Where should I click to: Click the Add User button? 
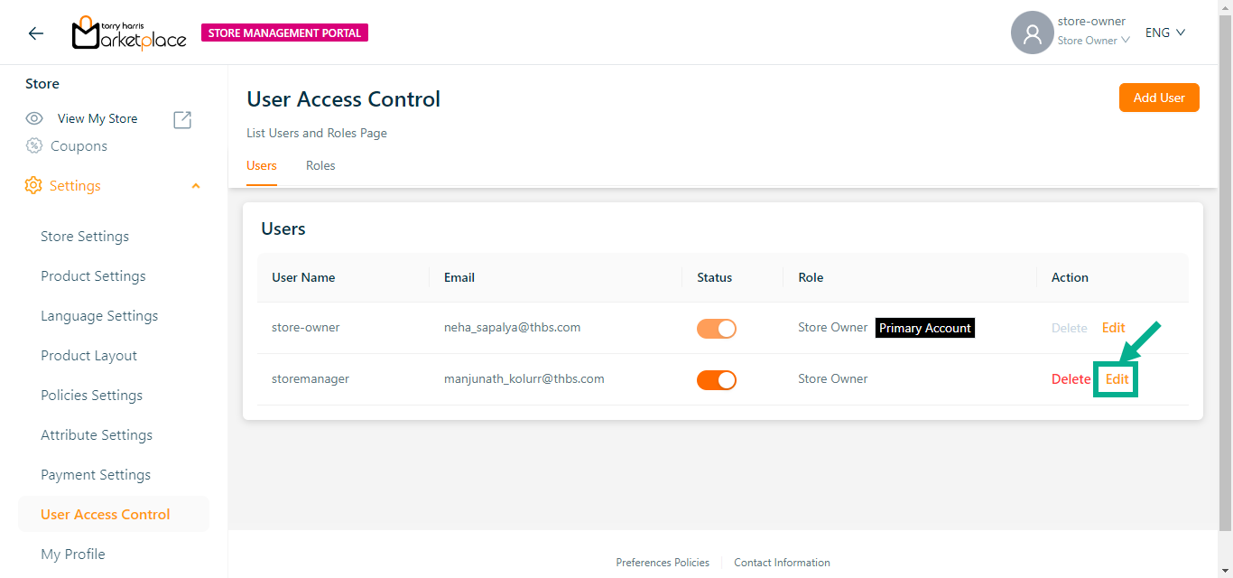tap(1159, 98)
